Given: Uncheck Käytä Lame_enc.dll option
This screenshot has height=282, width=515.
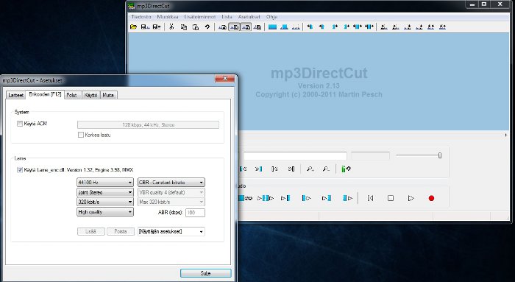Looking at the screenshot, I should [x=20, y=170].
